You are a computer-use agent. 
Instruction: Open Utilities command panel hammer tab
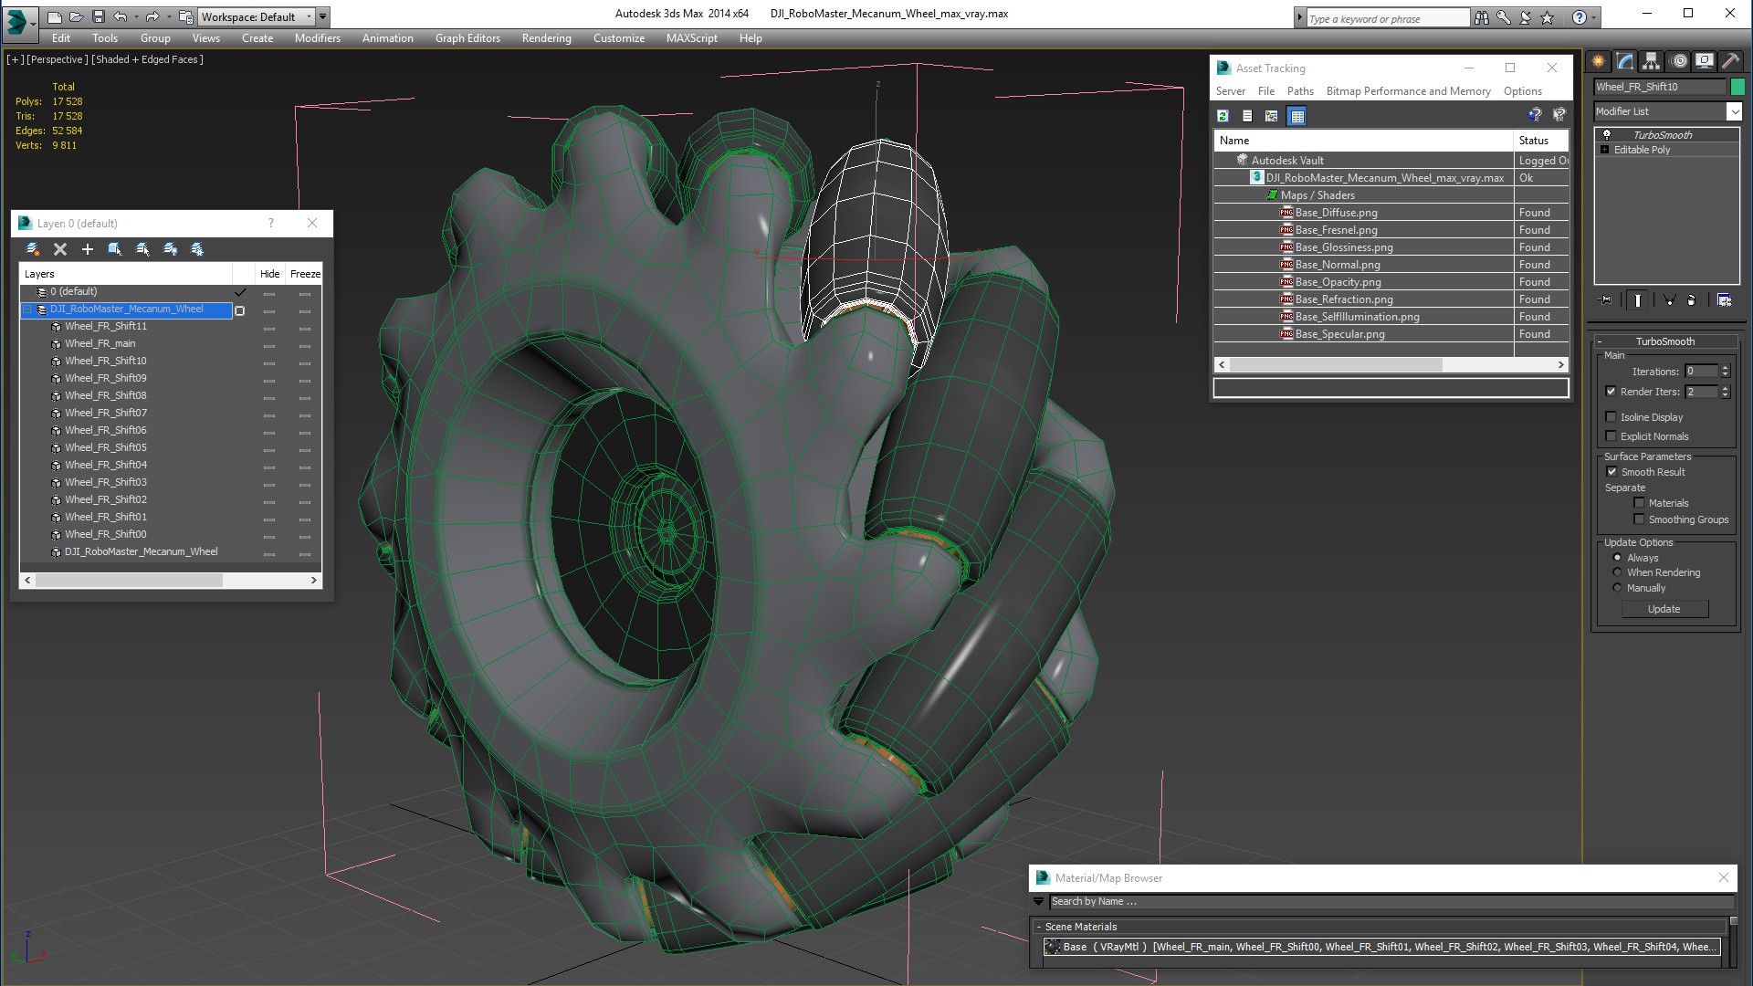[x=1730, y=61]
